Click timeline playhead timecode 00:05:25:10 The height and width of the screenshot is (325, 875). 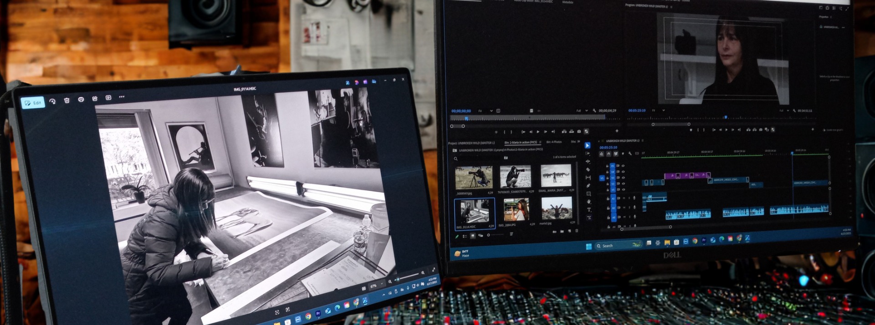608,147
